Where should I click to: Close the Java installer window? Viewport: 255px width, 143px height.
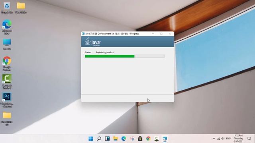(x=170, y=34)
